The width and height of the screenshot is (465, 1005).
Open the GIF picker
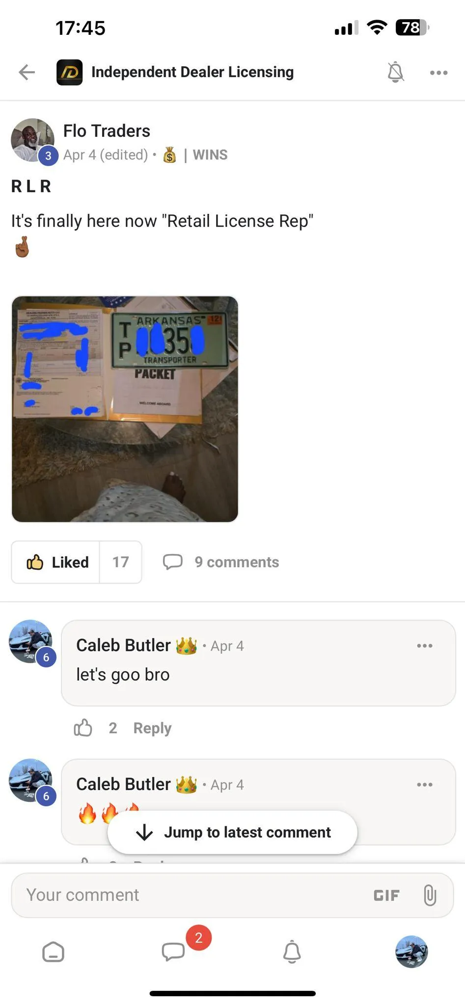[386, 896]
